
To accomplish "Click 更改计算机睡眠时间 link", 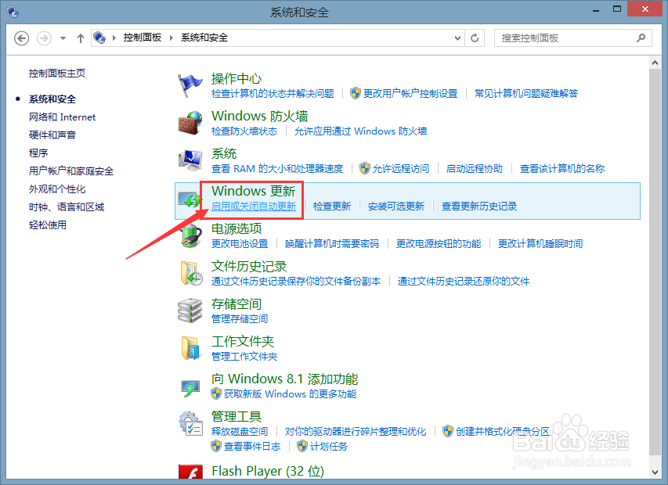I will coord(540,244).
